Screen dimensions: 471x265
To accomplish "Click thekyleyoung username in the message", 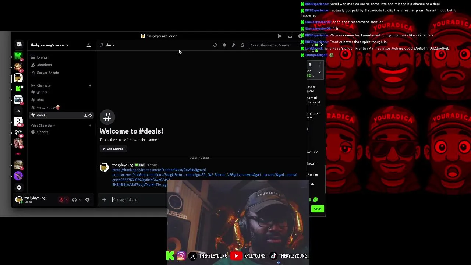I will click(x=123, y=165).
